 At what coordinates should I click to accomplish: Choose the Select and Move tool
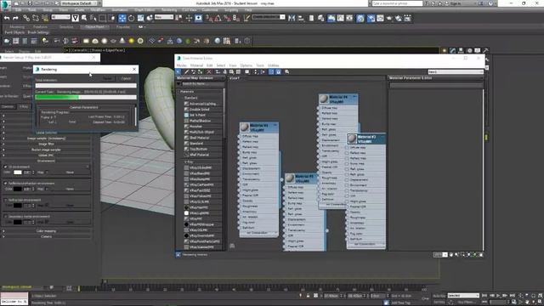point(122,18)
